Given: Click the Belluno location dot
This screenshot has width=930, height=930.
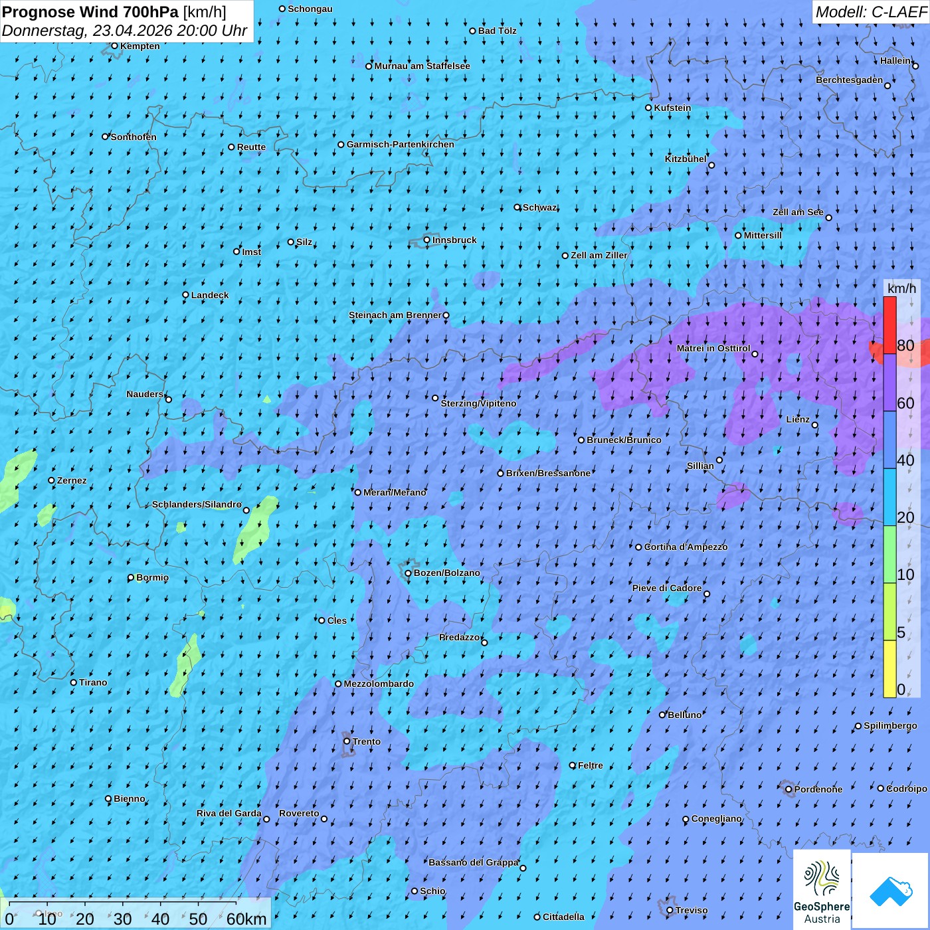Looking at the screenshot, I should pyautogui.click(x=662, y=715).
